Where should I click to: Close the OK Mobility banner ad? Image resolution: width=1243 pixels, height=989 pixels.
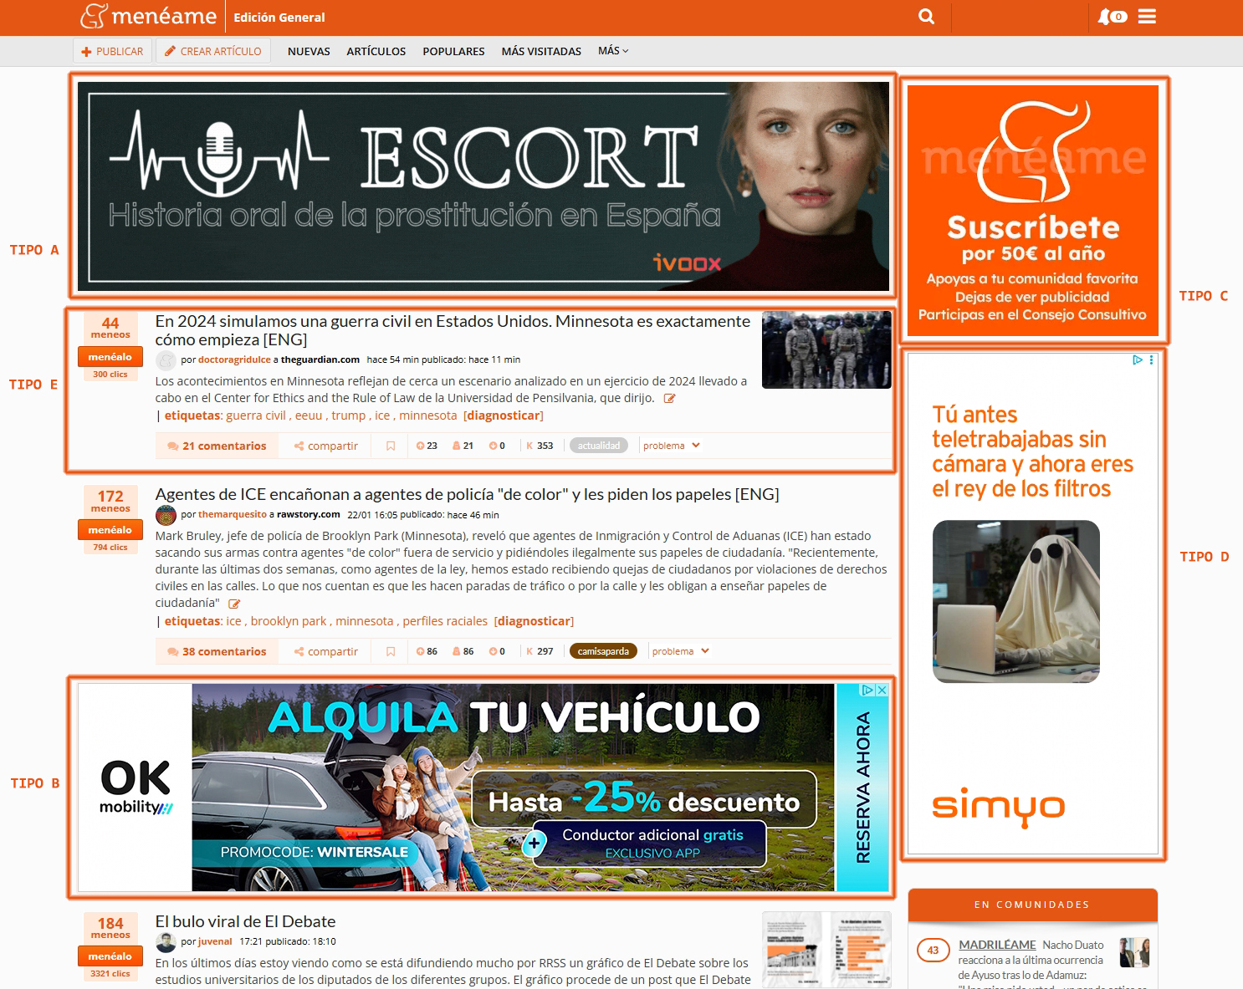tap(881, 691)
